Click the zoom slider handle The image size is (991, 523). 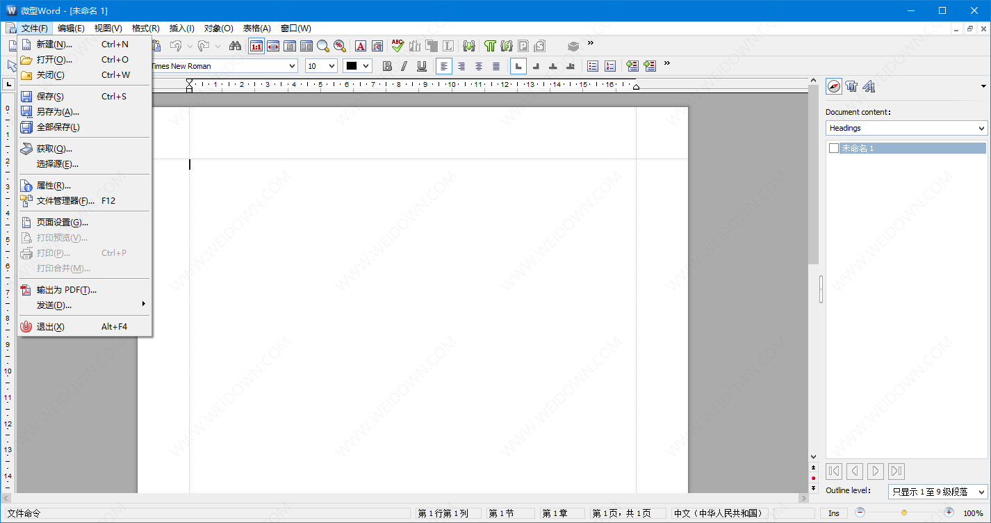904,513
